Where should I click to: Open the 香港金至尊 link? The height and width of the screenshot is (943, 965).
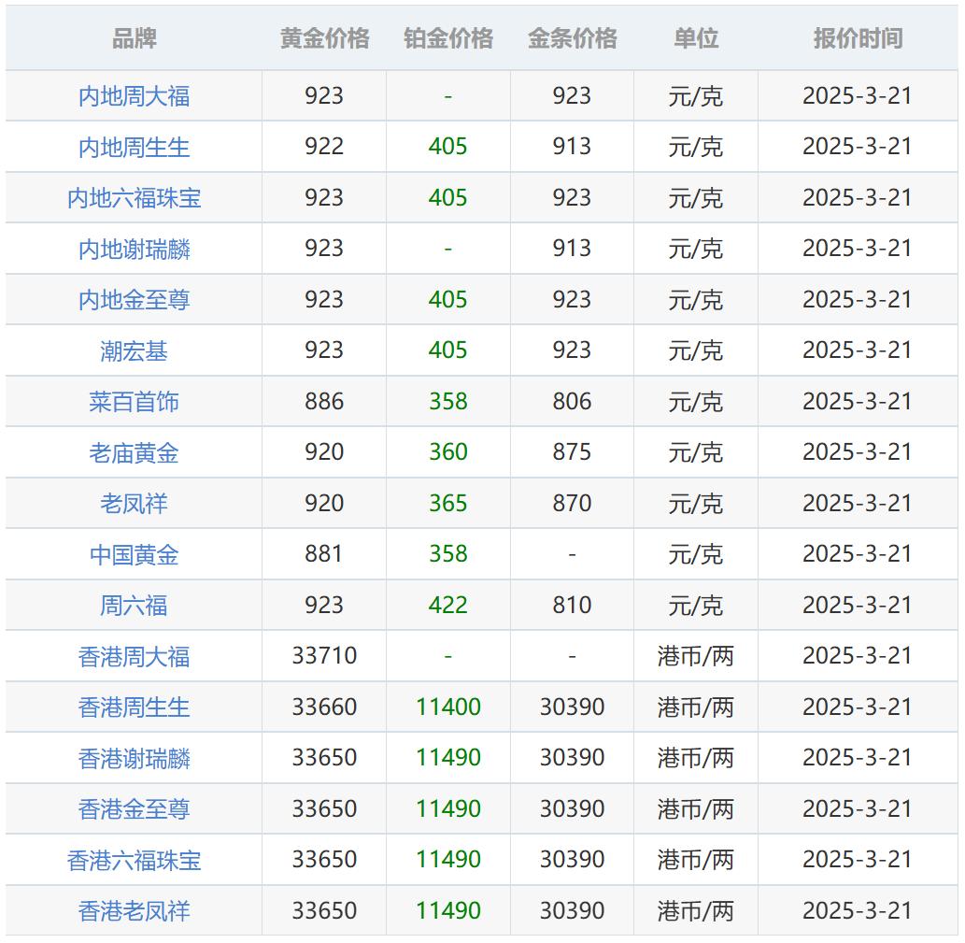[134, 809]
